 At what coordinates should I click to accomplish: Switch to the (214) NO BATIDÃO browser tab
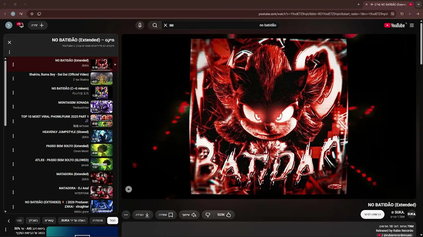click(x=389, y=5)
